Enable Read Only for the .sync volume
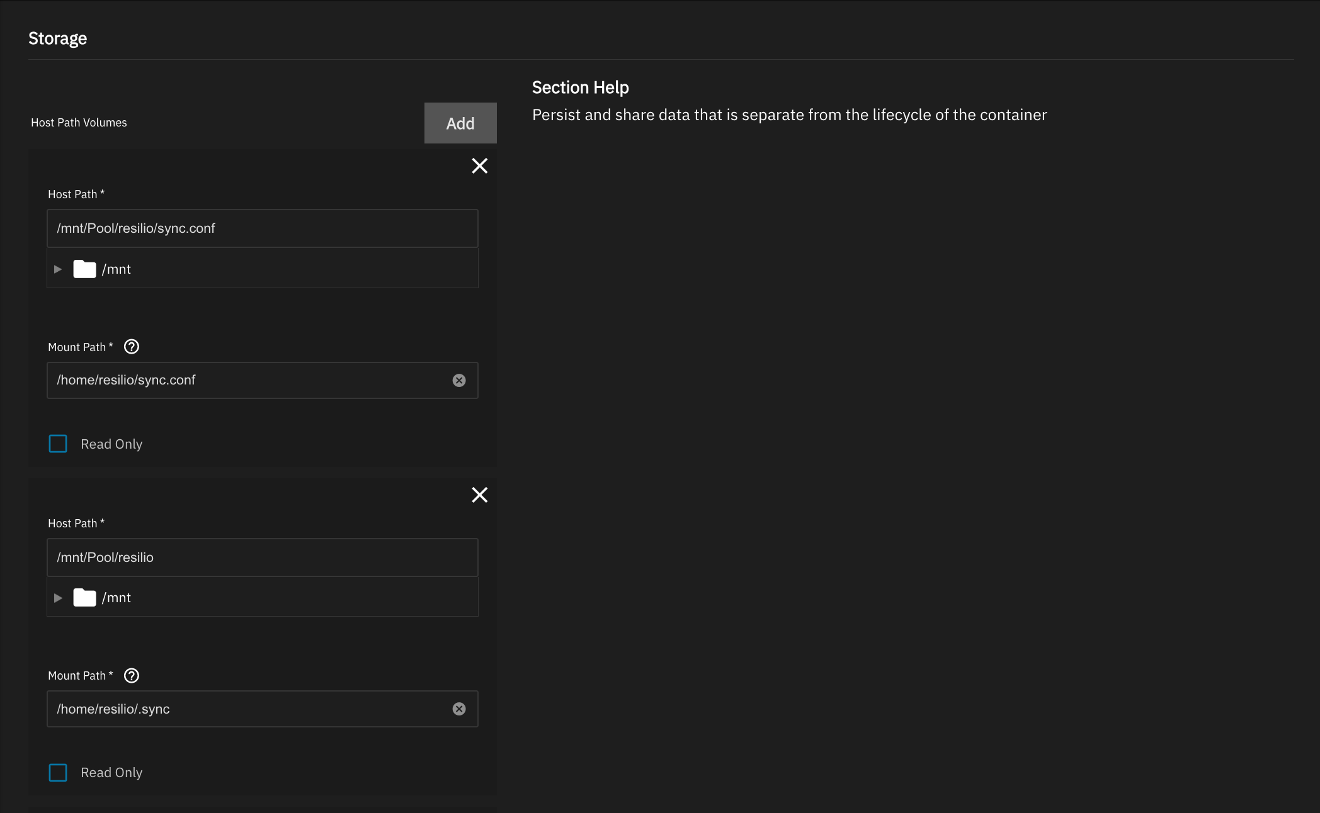1320x813 pixels. coord(57,773)
